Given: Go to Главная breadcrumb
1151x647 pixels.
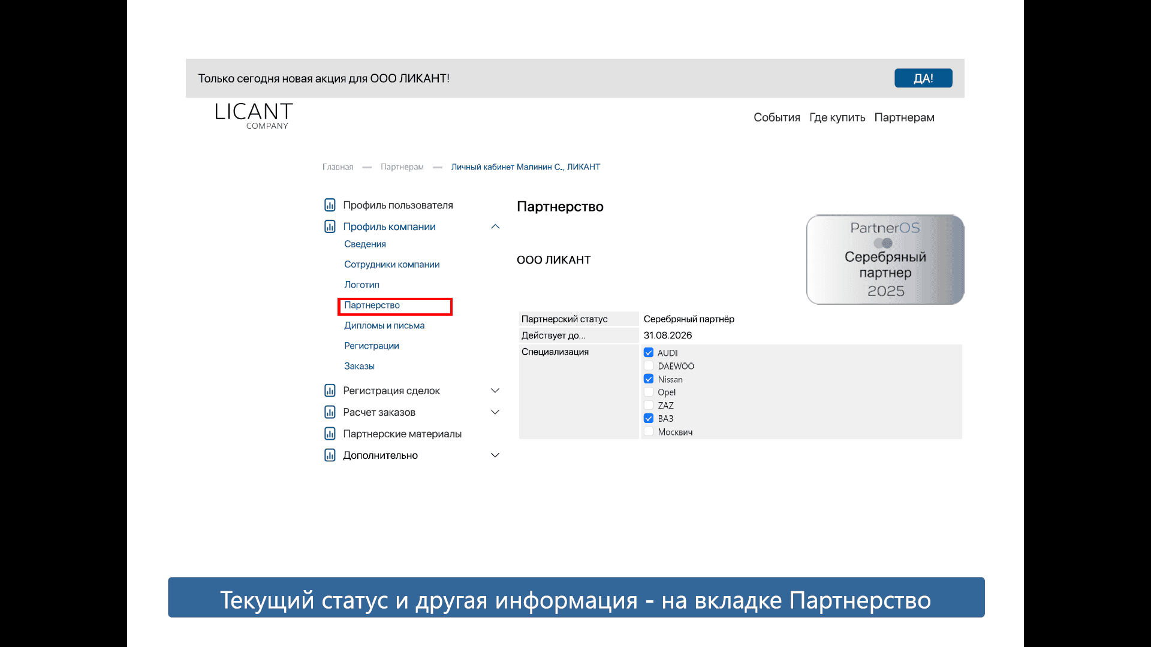Looking at the screenshot, I should [x=338, y=167].
